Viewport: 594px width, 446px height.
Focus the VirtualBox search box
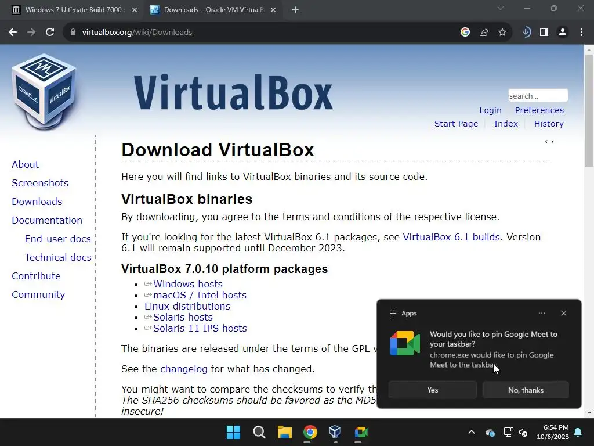coord(538,96)
